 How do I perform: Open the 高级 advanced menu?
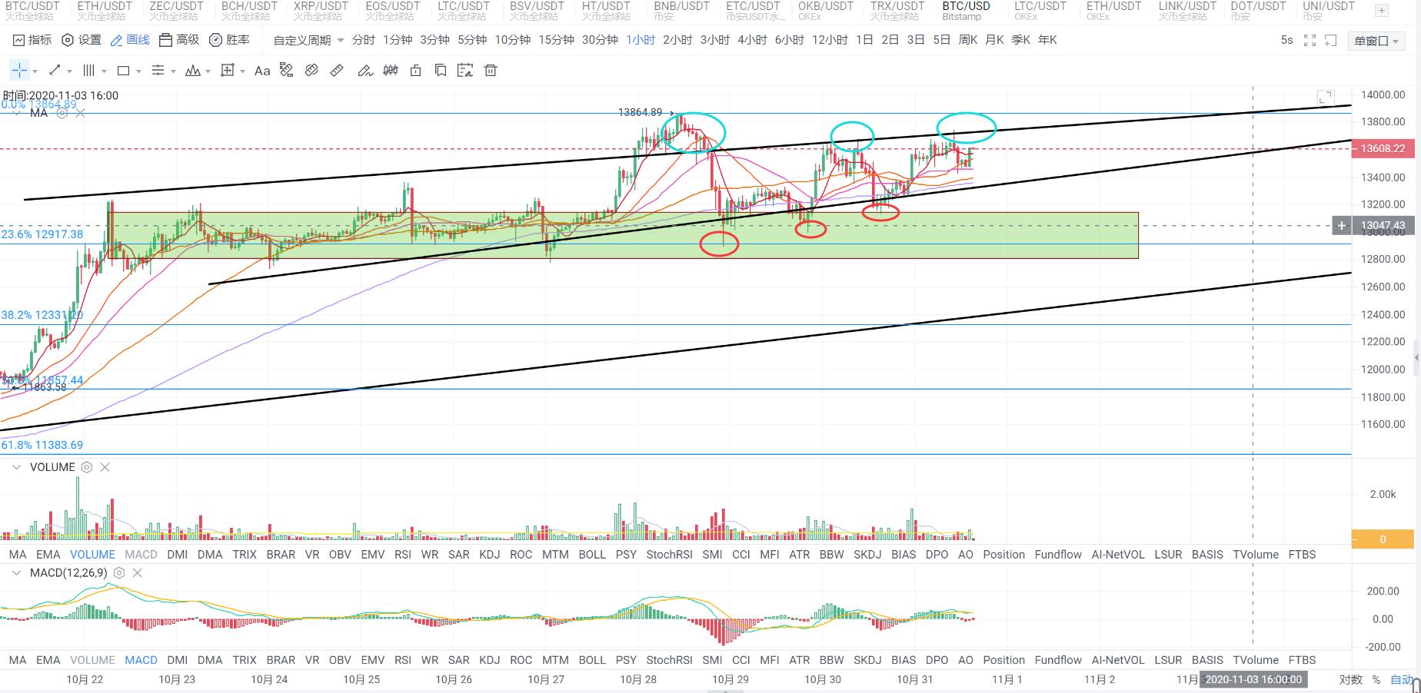[x=179, y=40]
